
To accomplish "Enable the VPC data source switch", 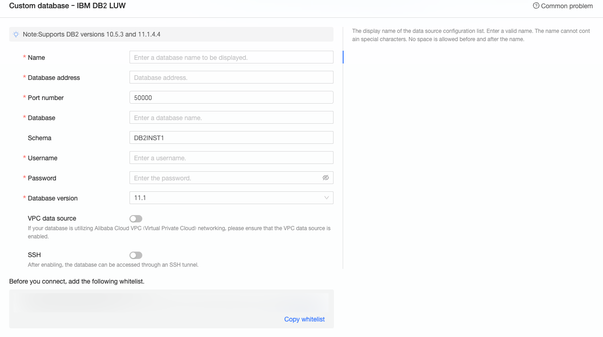I will tap(136, 219).
